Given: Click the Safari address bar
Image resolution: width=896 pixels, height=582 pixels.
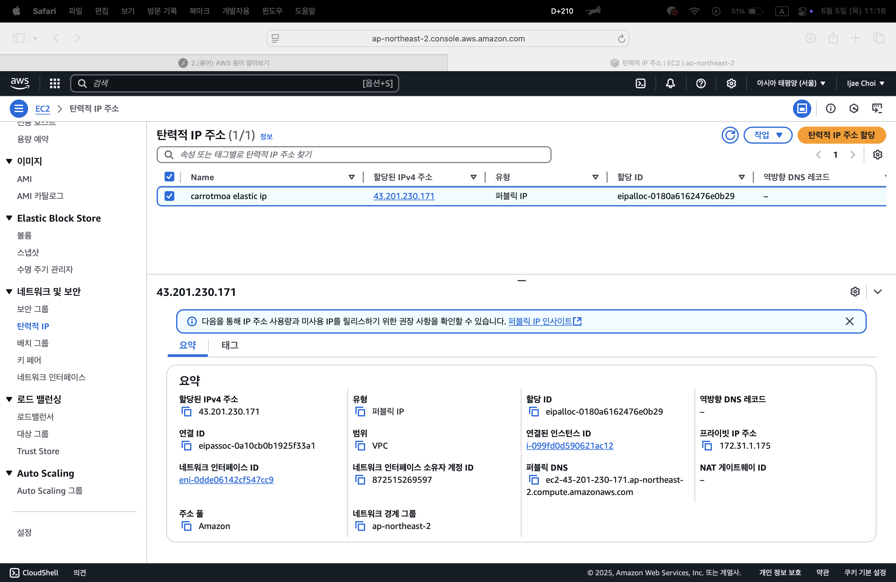Looking at the screenshot, I should click(x=448, y=38).
